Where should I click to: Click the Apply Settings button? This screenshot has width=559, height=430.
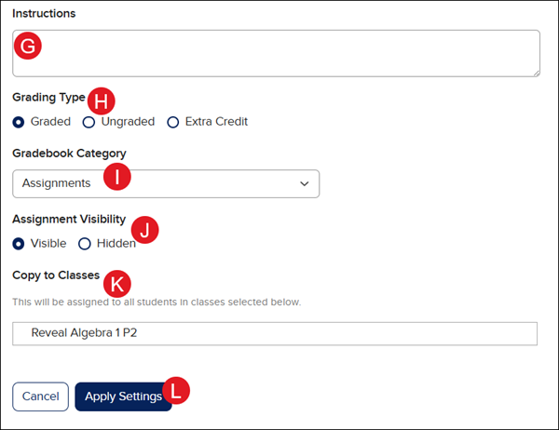pos(122,396)
